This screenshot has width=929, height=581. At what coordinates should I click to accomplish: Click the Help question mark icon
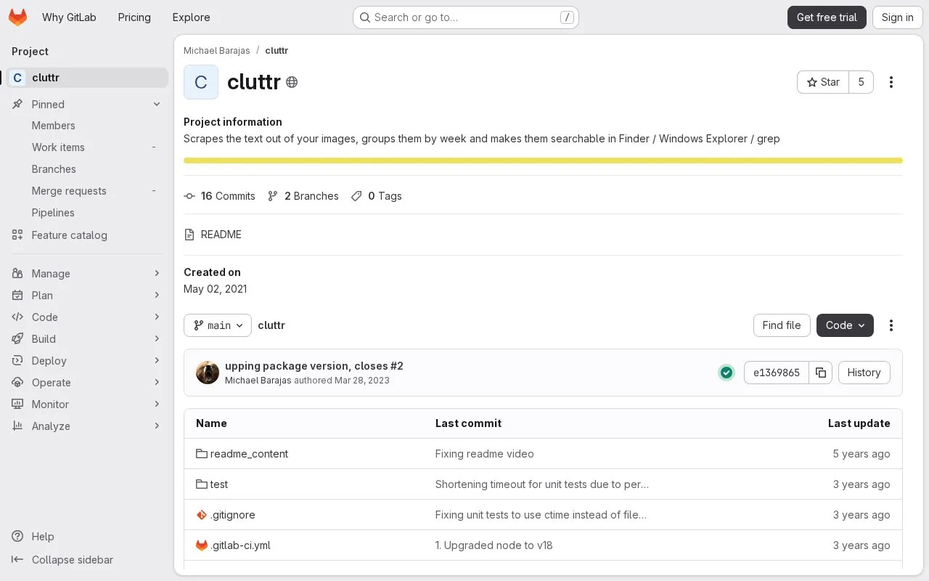point(17,537)
